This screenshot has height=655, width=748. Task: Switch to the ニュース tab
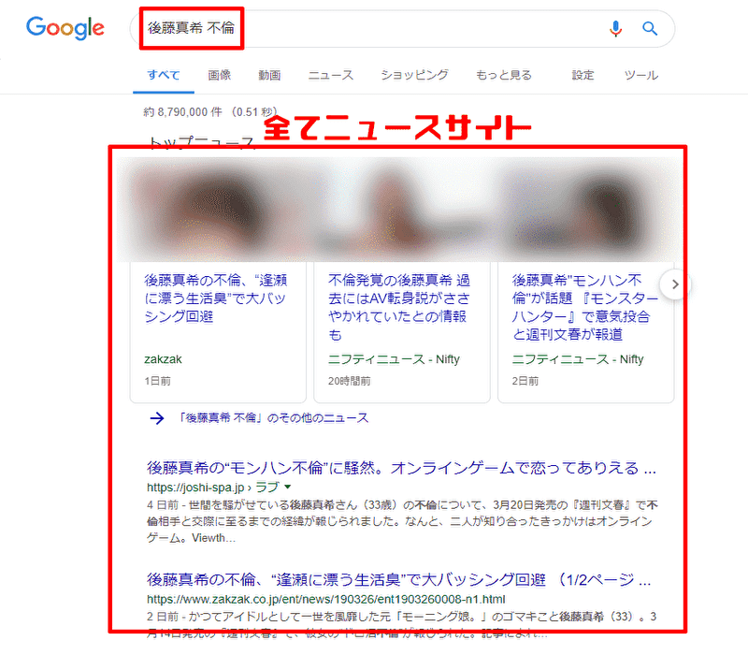point(331,75)
